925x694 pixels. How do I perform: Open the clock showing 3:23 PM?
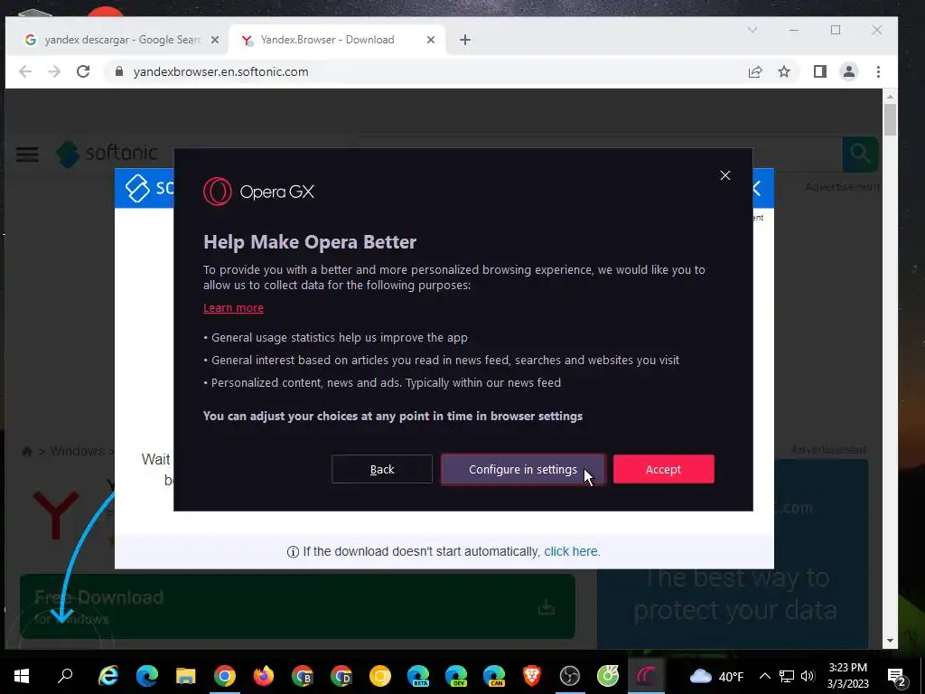tap(847, 676)
